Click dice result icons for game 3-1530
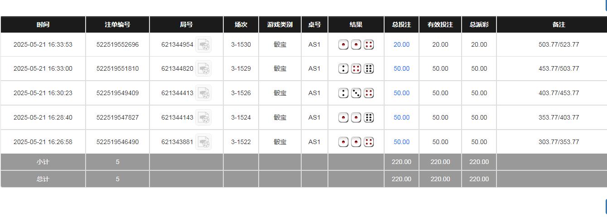Screen dimensions: 607x217 click(x=356, y=45)
